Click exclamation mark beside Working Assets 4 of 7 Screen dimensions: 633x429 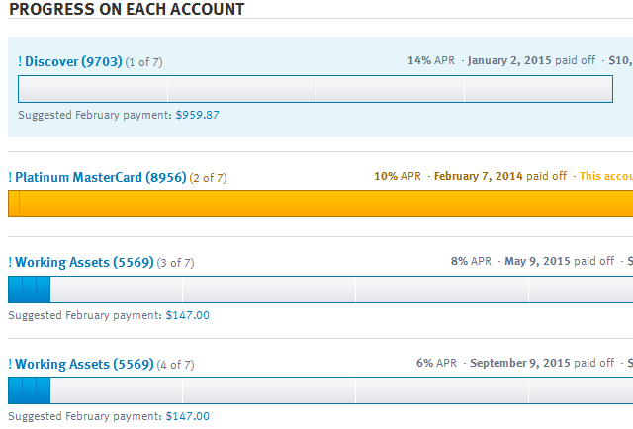[x=10, y=365]
